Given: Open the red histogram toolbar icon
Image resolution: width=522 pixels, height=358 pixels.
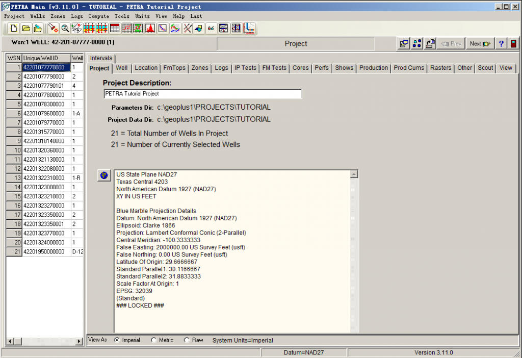Looking at the screenshot, I should 150,29.
